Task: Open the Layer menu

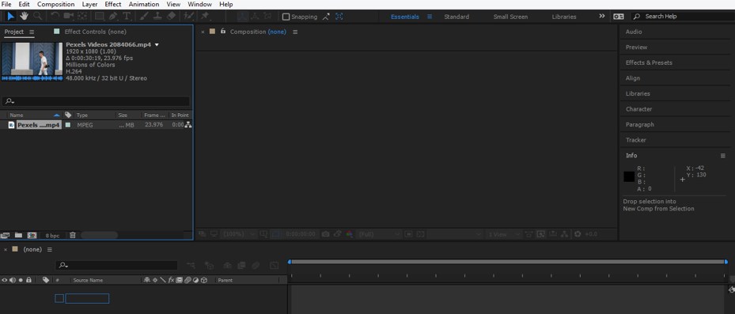Action: click(x=89, y=4)
